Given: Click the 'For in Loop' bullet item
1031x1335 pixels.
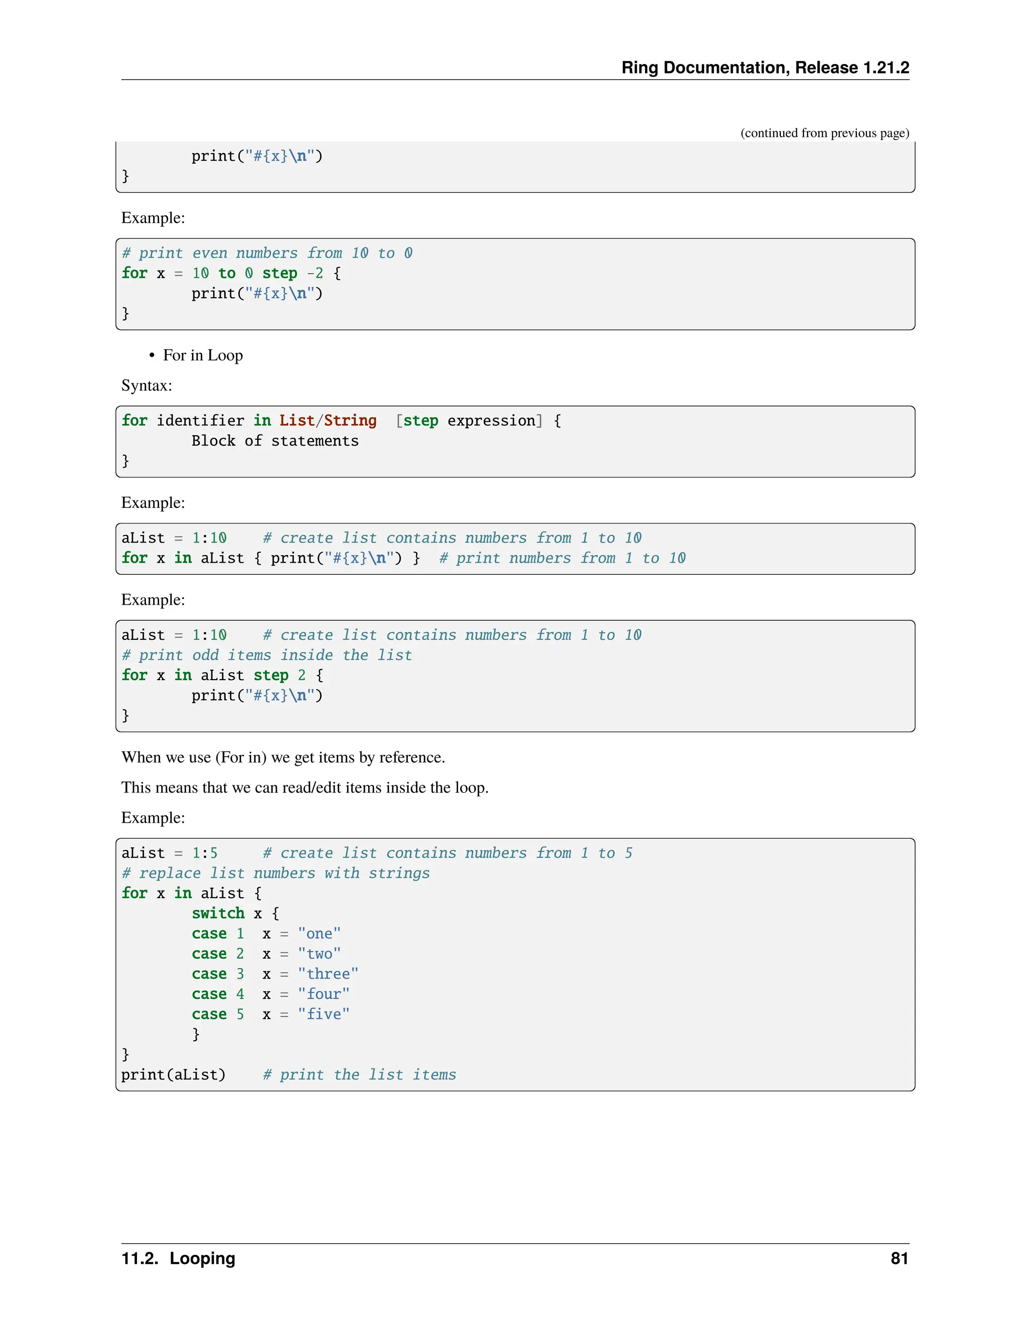Looking at the screenshot, I should [203, 355].
